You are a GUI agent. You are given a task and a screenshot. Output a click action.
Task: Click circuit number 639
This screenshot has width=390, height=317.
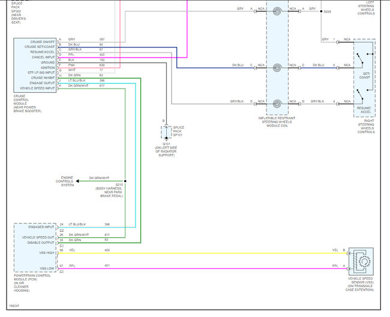tap(102, 65)
